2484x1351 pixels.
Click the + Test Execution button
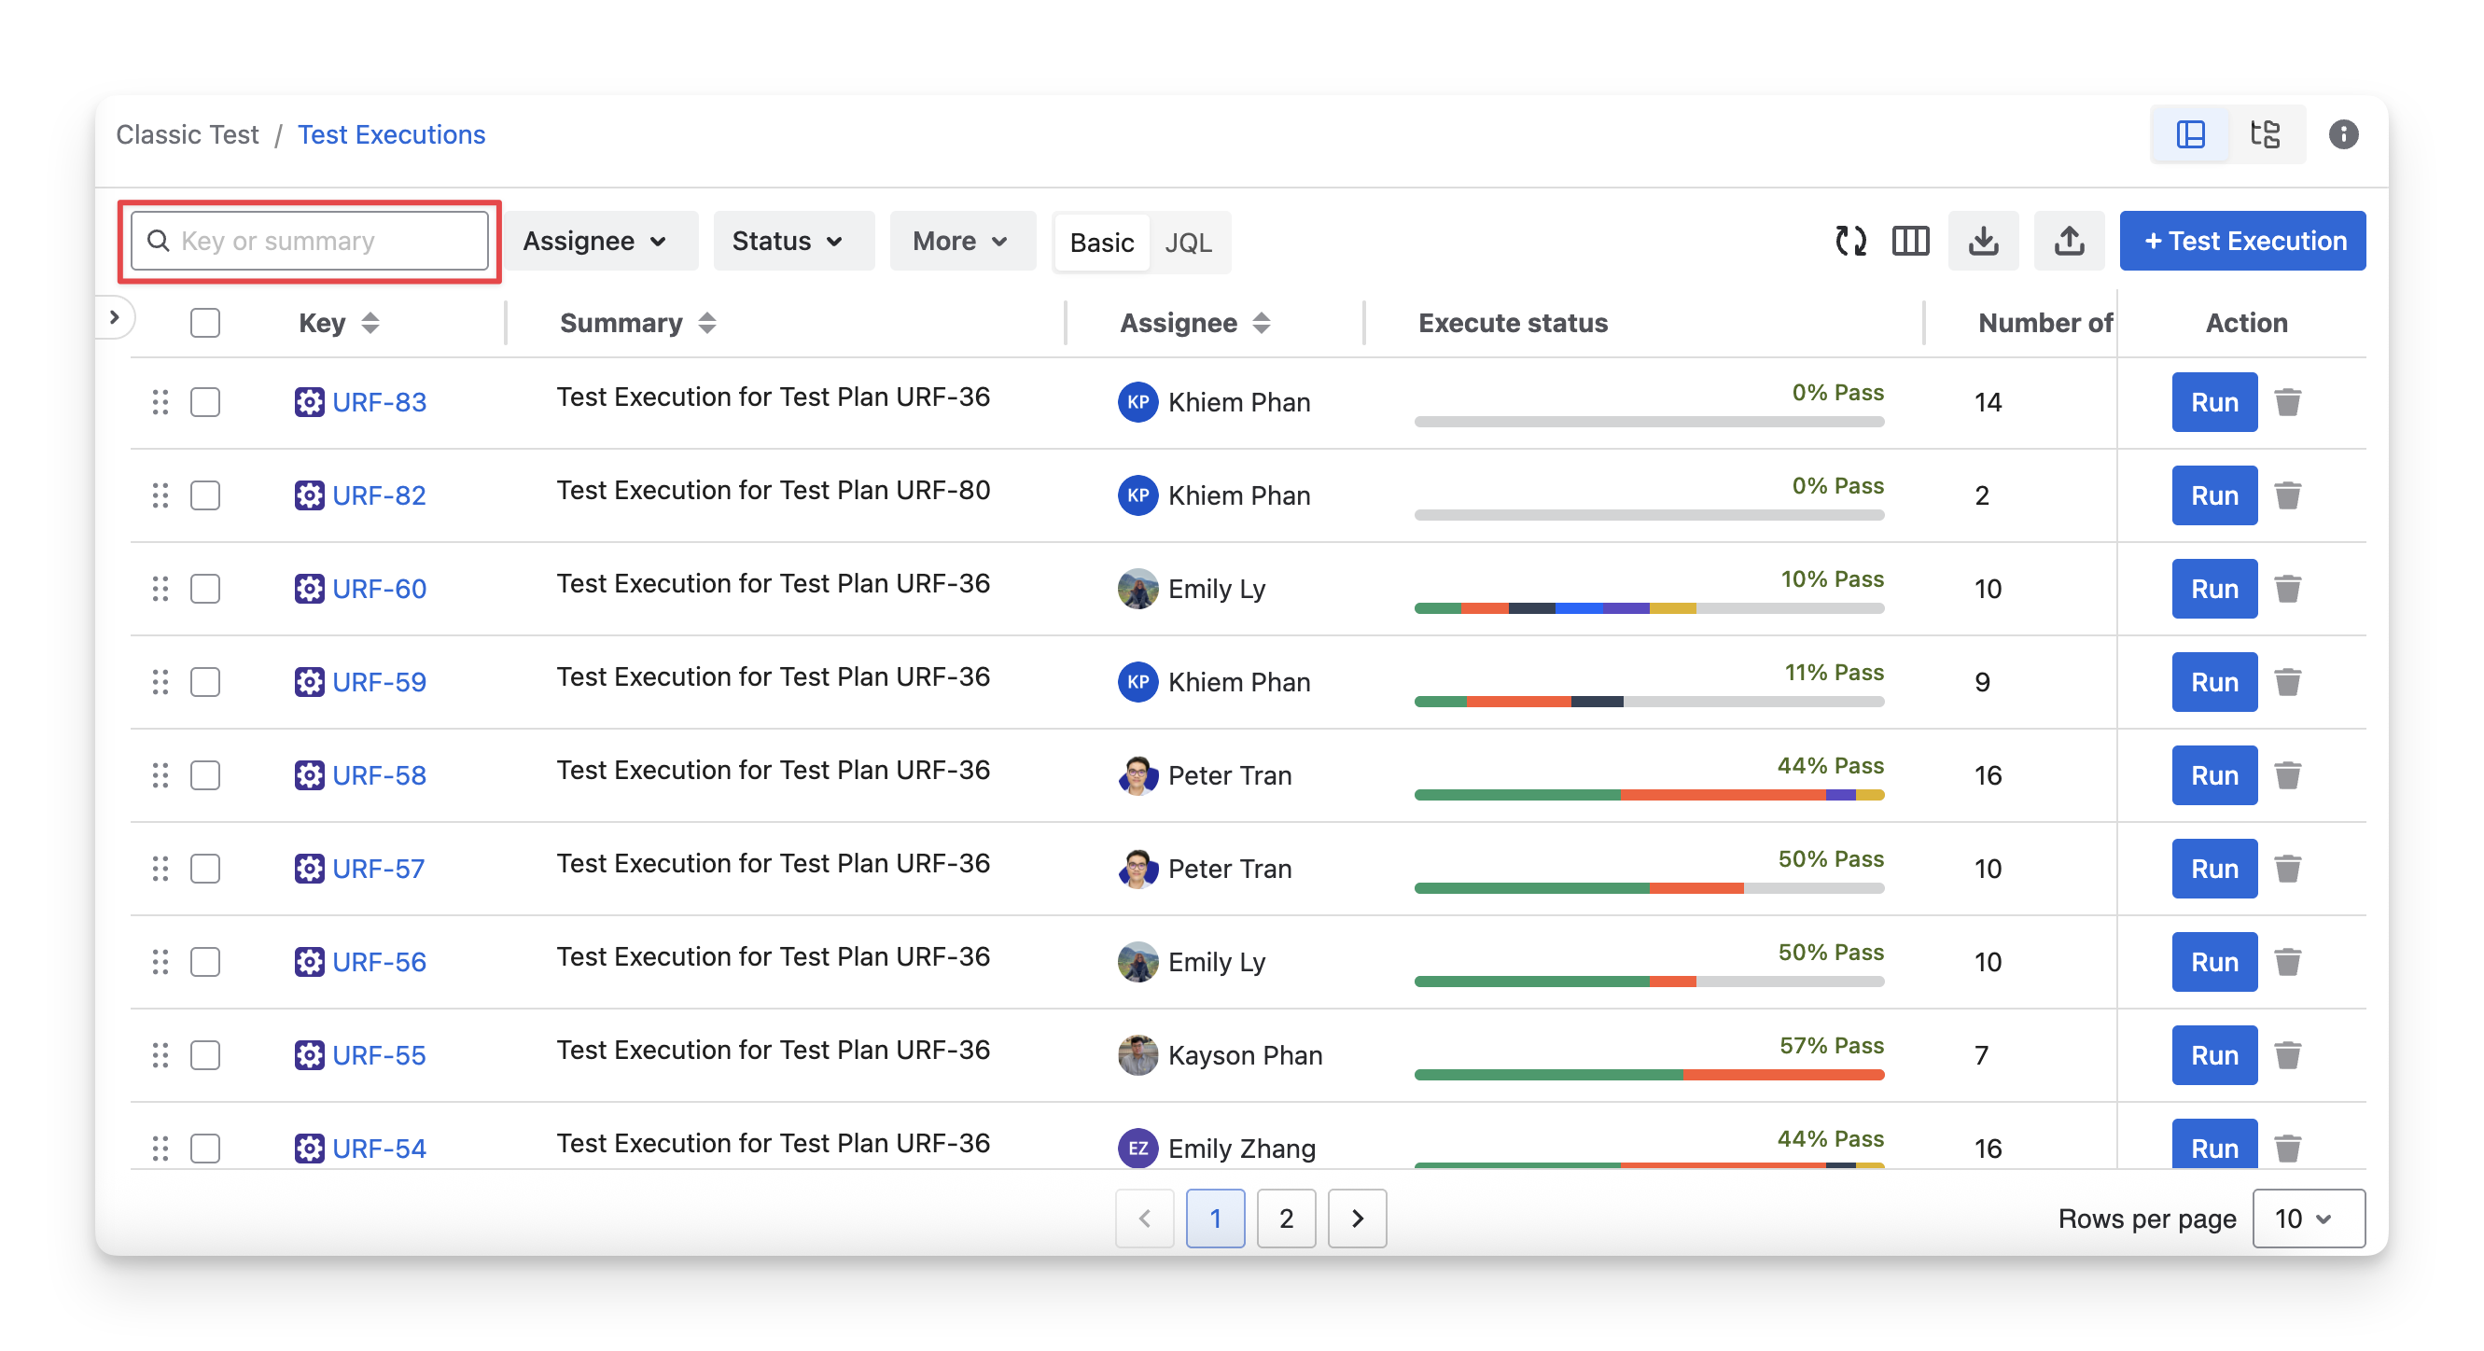tap(2242, 241)
